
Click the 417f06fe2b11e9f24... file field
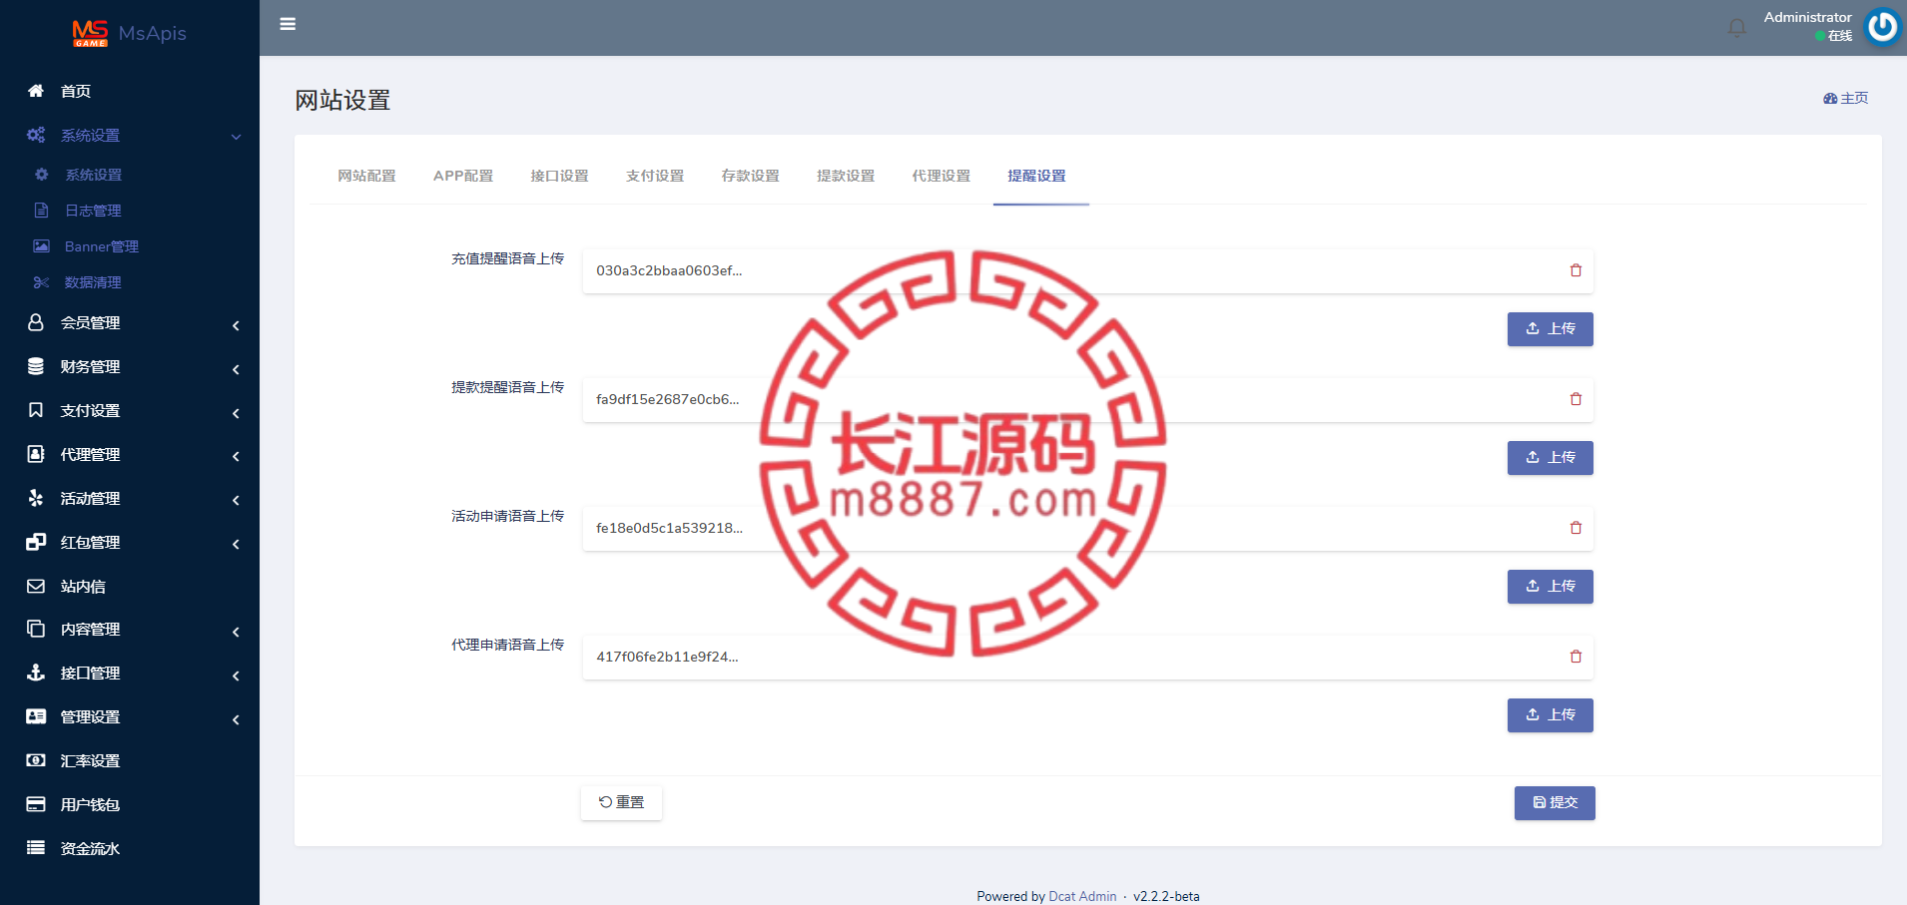point(1088,657)
